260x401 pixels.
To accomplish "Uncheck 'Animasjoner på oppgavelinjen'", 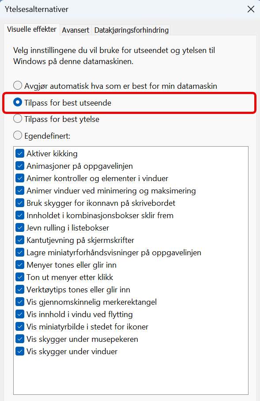I will pyautogui.click(x=20, y=166).
